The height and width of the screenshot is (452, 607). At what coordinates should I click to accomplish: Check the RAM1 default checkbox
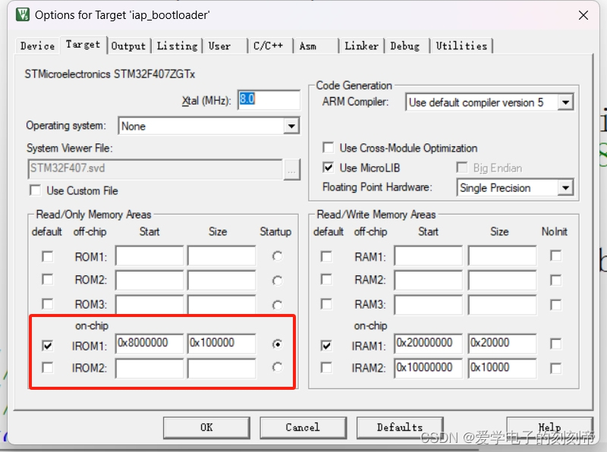click(326, 256)
